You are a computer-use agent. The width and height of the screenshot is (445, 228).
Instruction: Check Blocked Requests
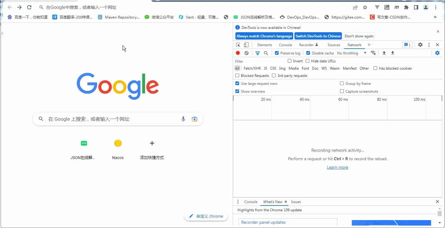point(237,76)
